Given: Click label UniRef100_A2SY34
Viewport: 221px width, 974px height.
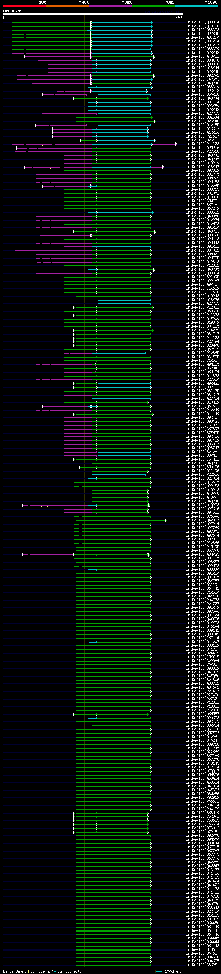Looking at the screenshot, I should tap(202, 398).
